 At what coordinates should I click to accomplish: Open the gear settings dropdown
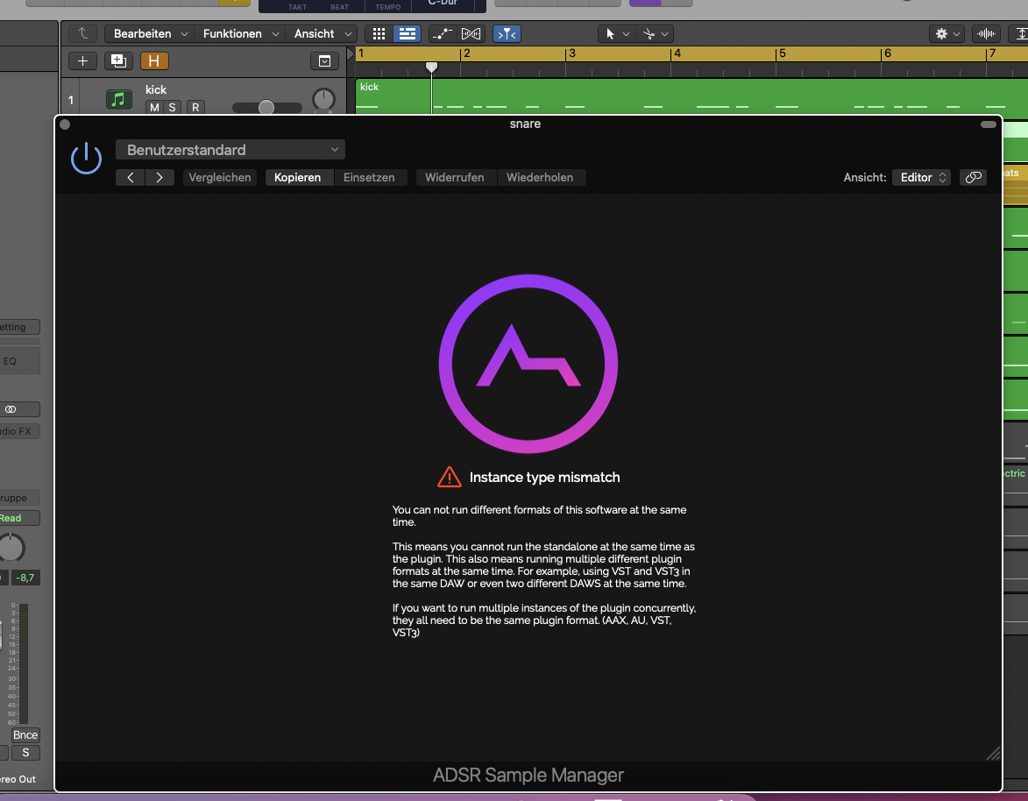948,33
